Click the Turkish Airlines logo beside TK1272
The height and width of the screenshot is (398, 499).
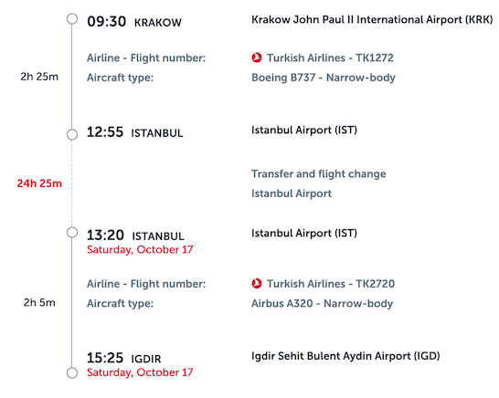pyautogui.click(x=257, y=58)
